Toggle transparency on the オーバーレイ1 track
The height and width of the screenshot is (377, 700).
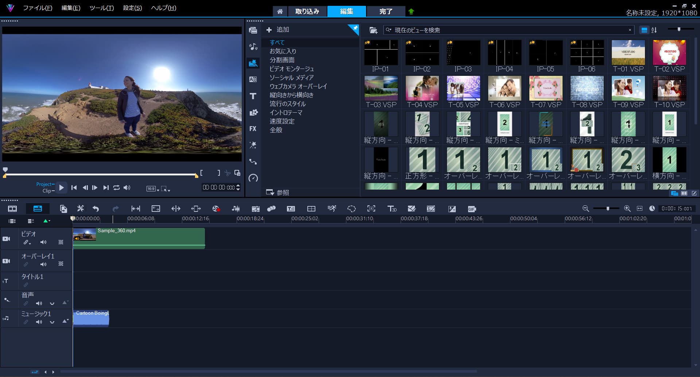tap(61, 264)
